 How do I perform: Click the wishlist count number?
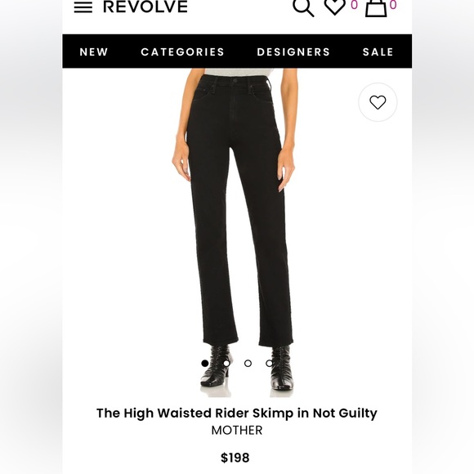pos(355,5)
